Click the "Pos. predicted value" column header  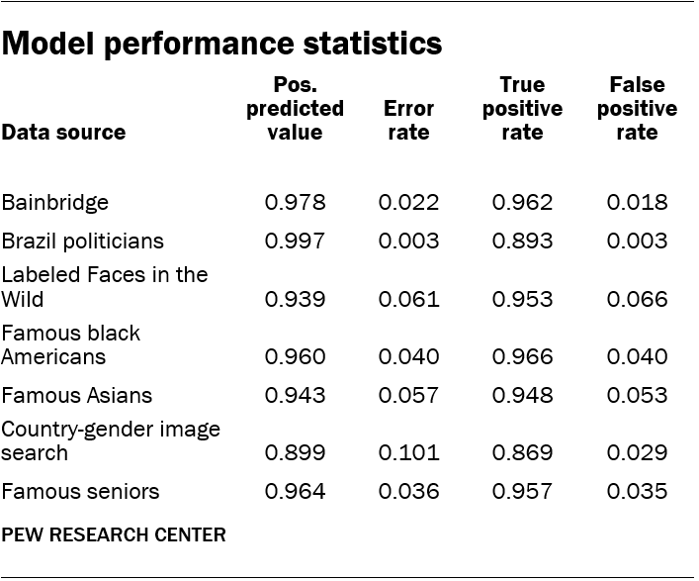point(295,108)
